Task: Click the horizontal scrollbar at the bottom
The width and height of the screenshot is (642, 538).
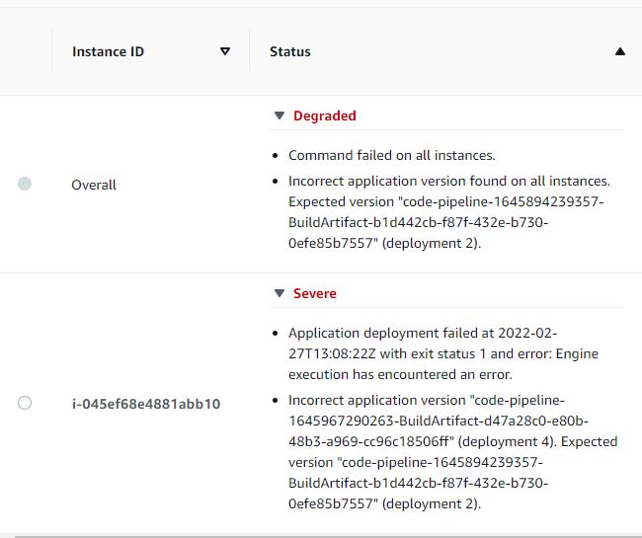Action: 321,535
